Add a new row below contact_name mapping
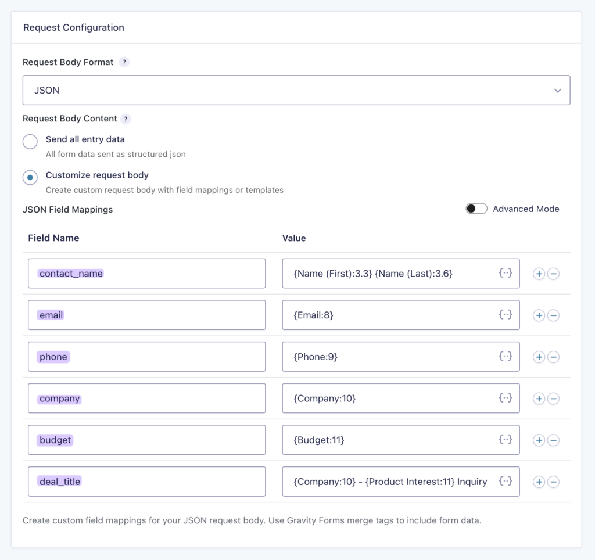595x560 pixels. click(539, 274)
